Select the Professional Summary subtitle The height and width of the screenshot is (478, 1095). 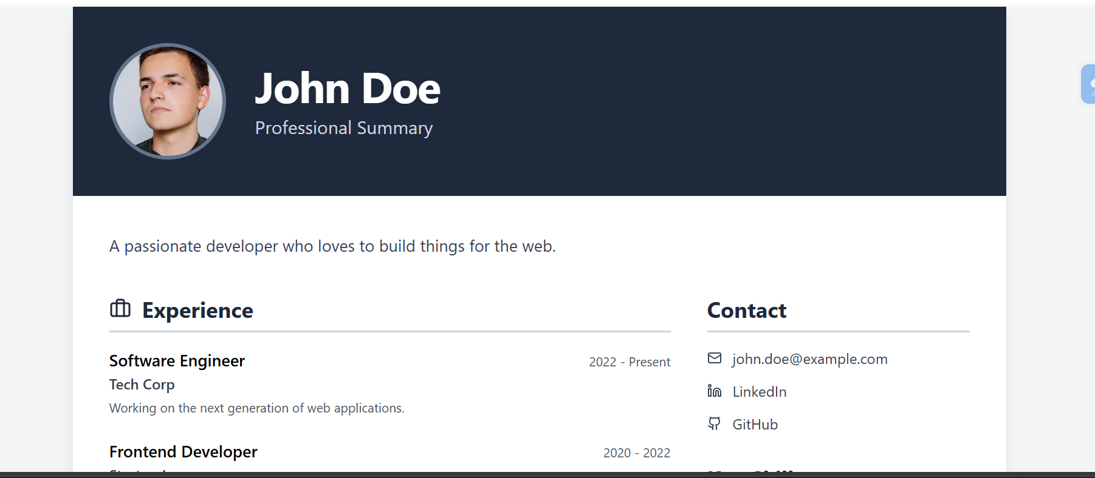coord(343,128)
